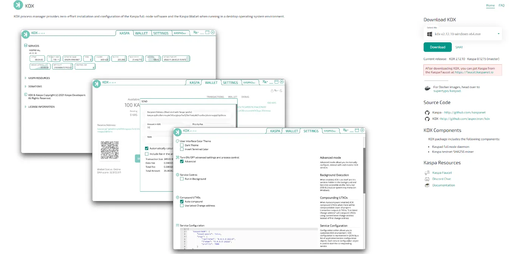The image size is (516, 254).
Task: Enable the Dark Theme checkbox
Action: tap(182, 145)
